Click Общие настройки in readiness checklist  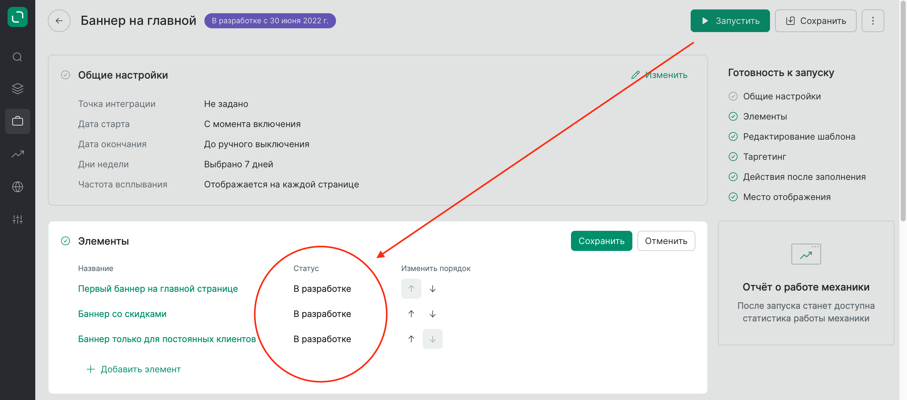[x=782, y=96]
